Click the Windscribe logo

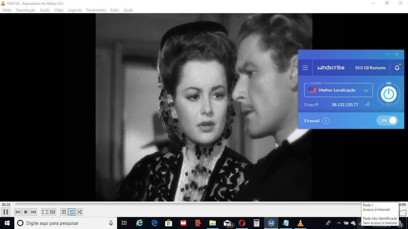pos(331,68)
